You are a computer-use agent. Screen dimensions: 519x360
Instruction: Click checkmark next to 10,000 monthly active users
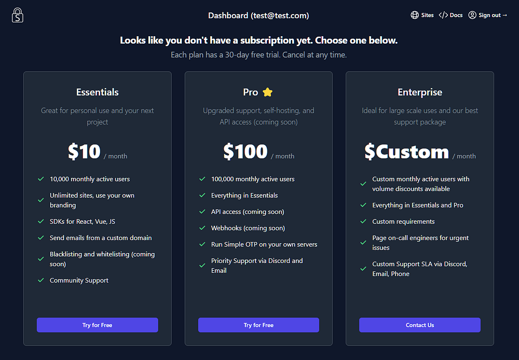40,179
